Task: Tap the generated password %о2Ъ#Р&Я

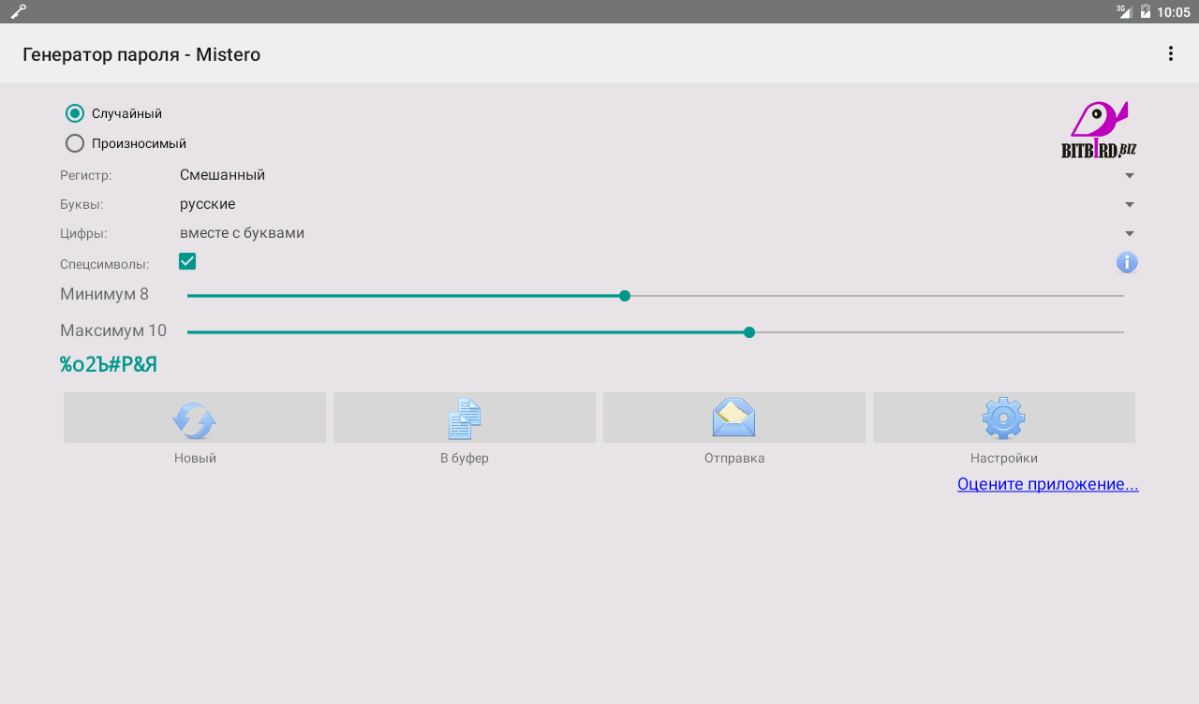Action: 109,364
